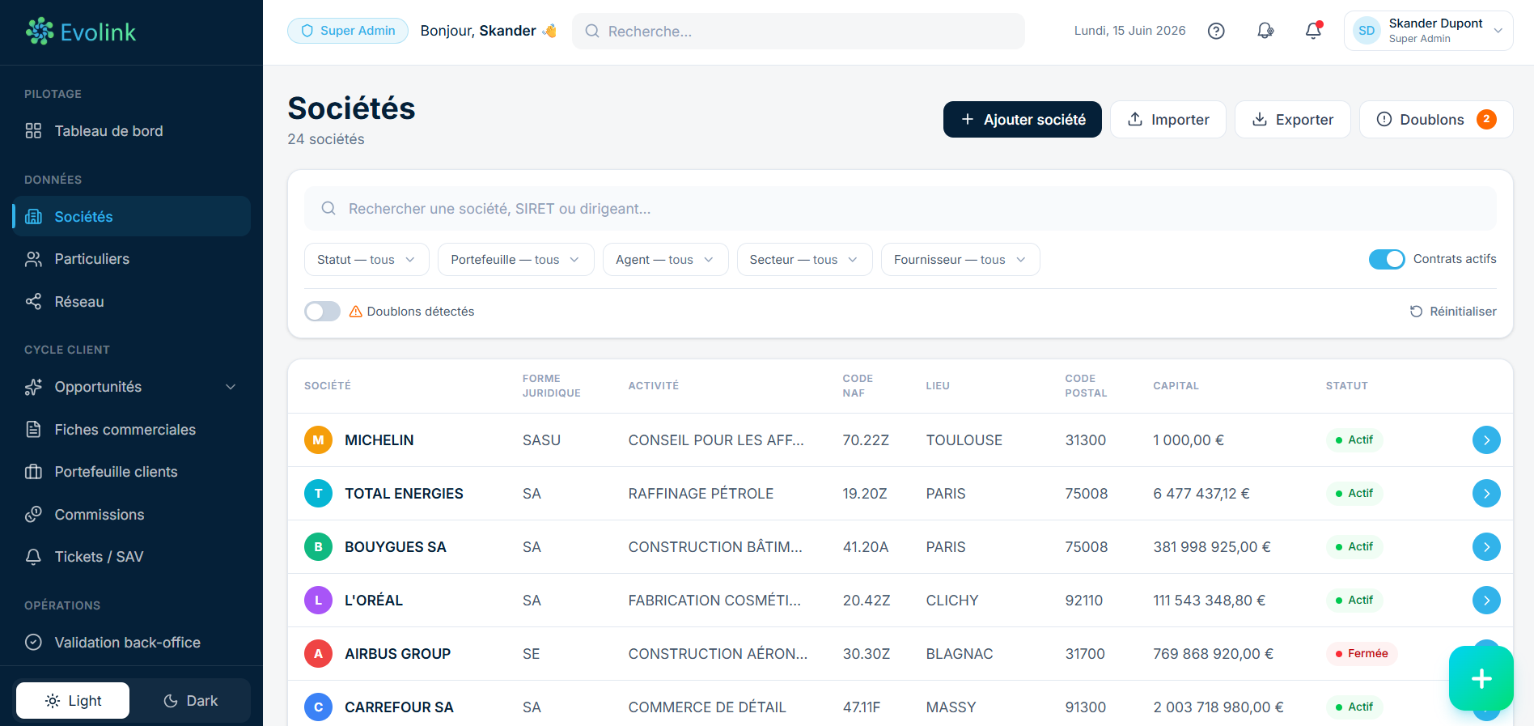Image resolution: width=1534 pixels, height=726 pixels.
Task: Open MICHELIN row detail arrow
Action: pyautogui.click(x=1486, y=440)
